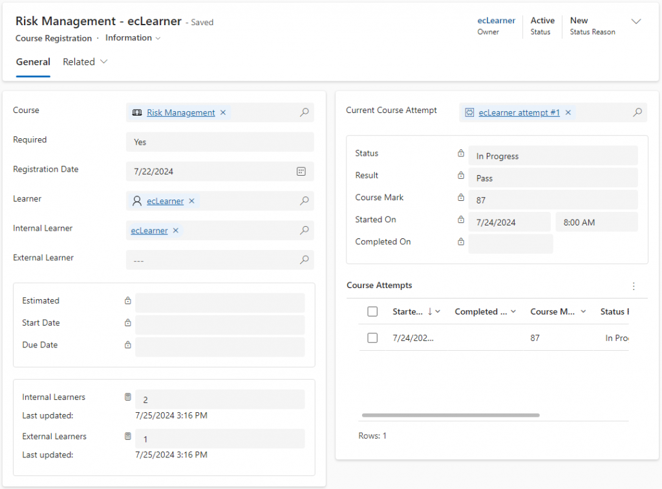This screenshot has height=489, width=662.
Task: Click the lock icon beside Result
Action: tap(461, 175)
